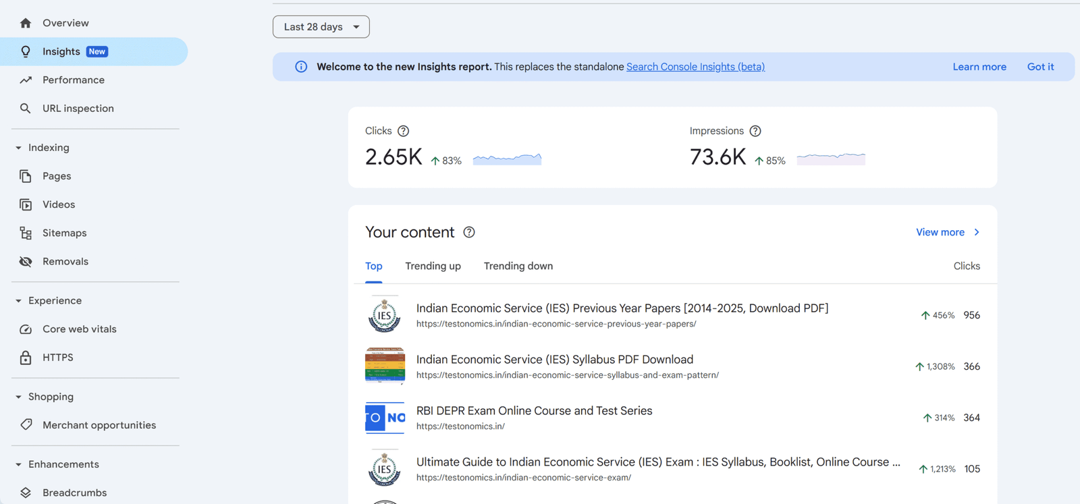The width and height of the screenshot is (1080, 504).
Task: Click the Clicks column header
Action: point(967,267)
